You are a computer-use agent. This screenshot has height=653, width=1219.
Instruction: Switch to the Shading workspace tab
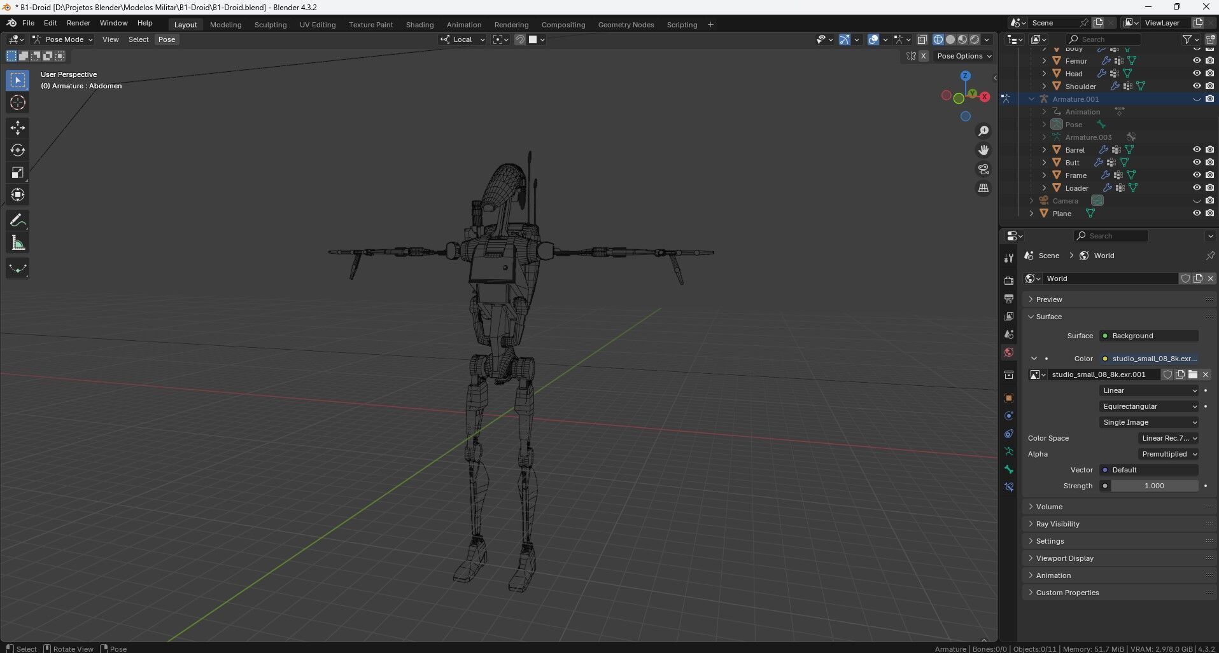pyautogui.click(x=419, y=25)
